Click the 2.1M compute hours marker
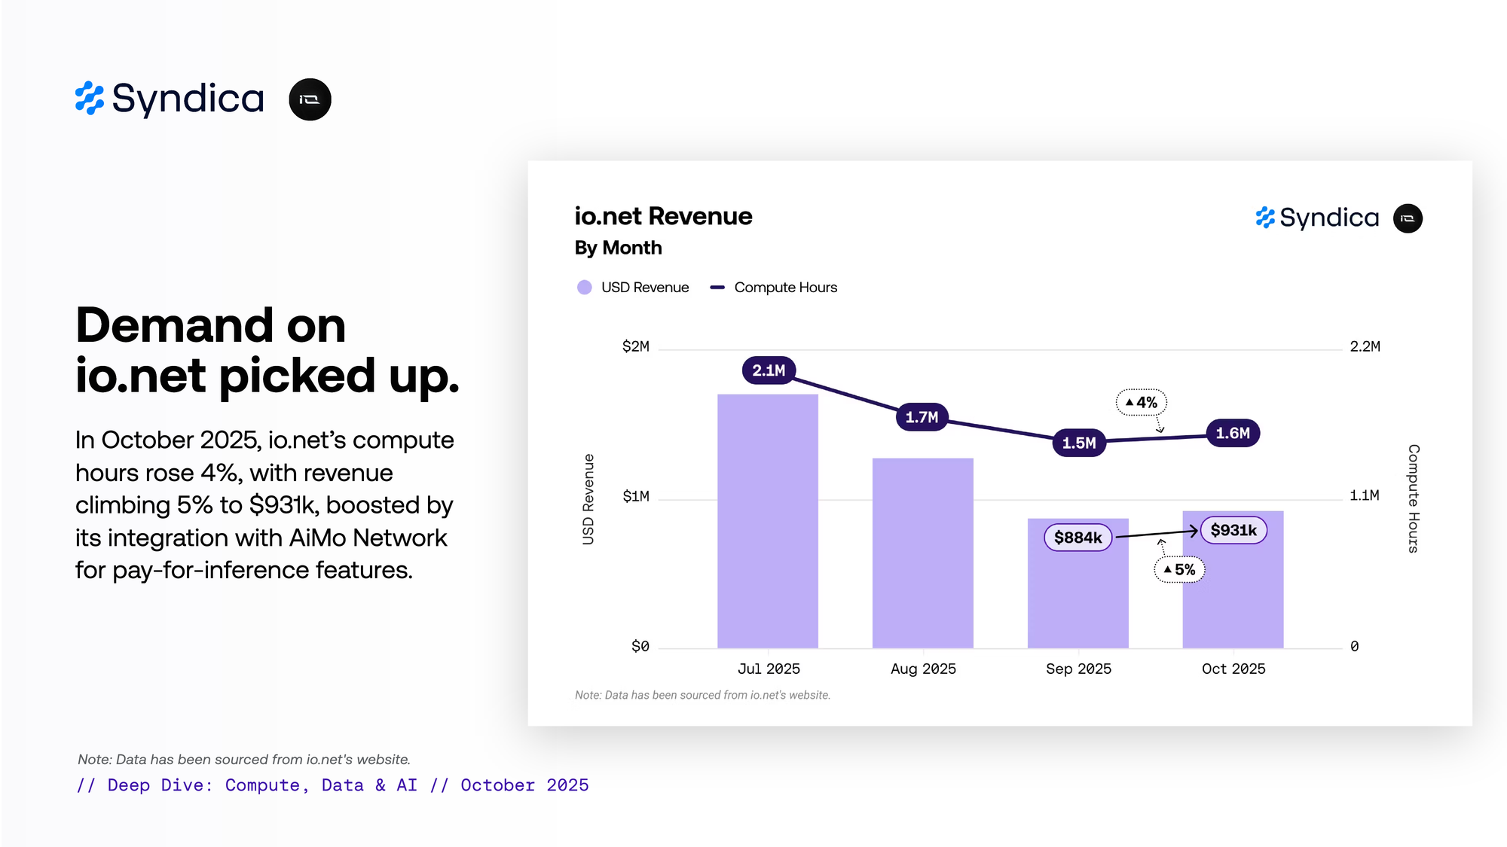Image resolution: width=1507 pixels, height=847 pixels. coord(769,370)
